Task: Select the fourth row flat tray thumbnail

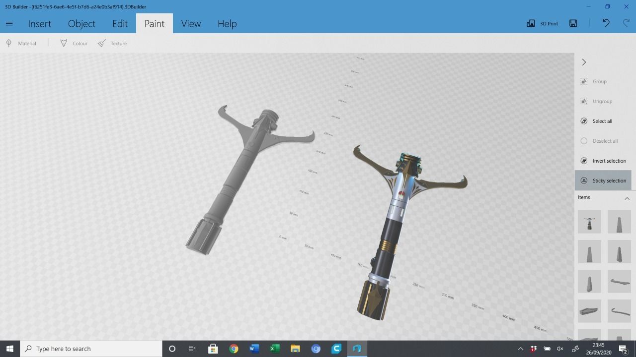Action: coord(589,311)
